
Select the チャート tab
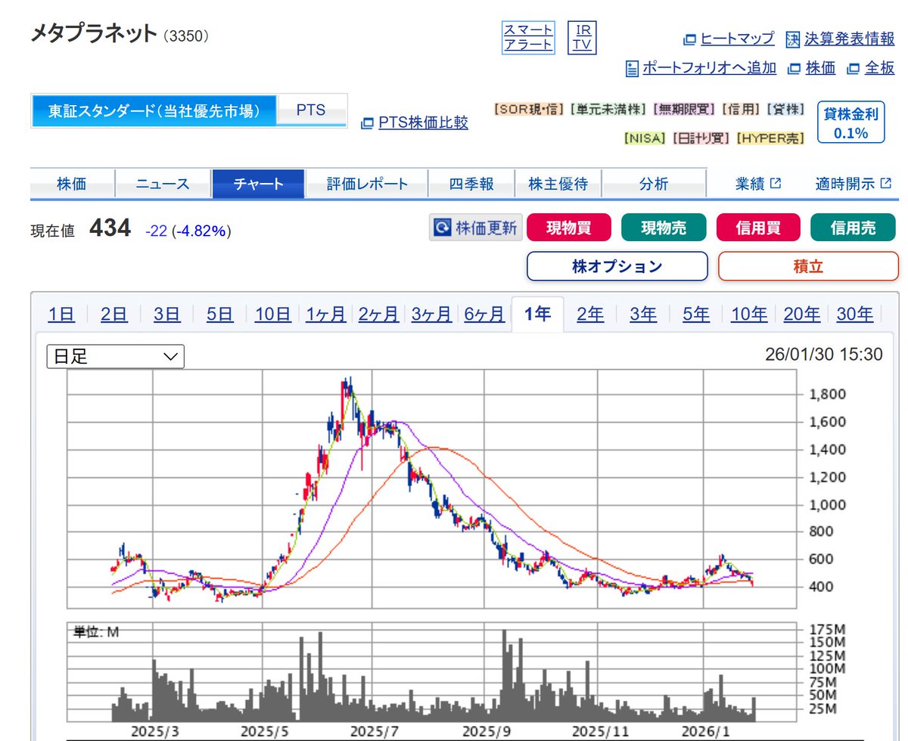(259, 184)
